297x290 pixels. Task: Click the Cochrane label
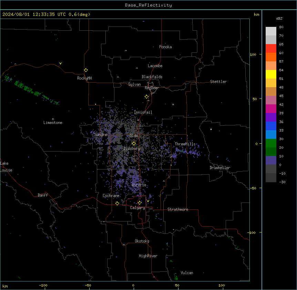(111, 196)
